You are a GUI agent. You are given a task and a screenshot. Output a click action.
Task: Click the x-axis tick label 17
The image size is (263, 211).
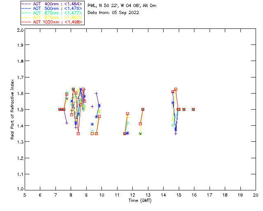pyautogui.click(x=210, y=195)
